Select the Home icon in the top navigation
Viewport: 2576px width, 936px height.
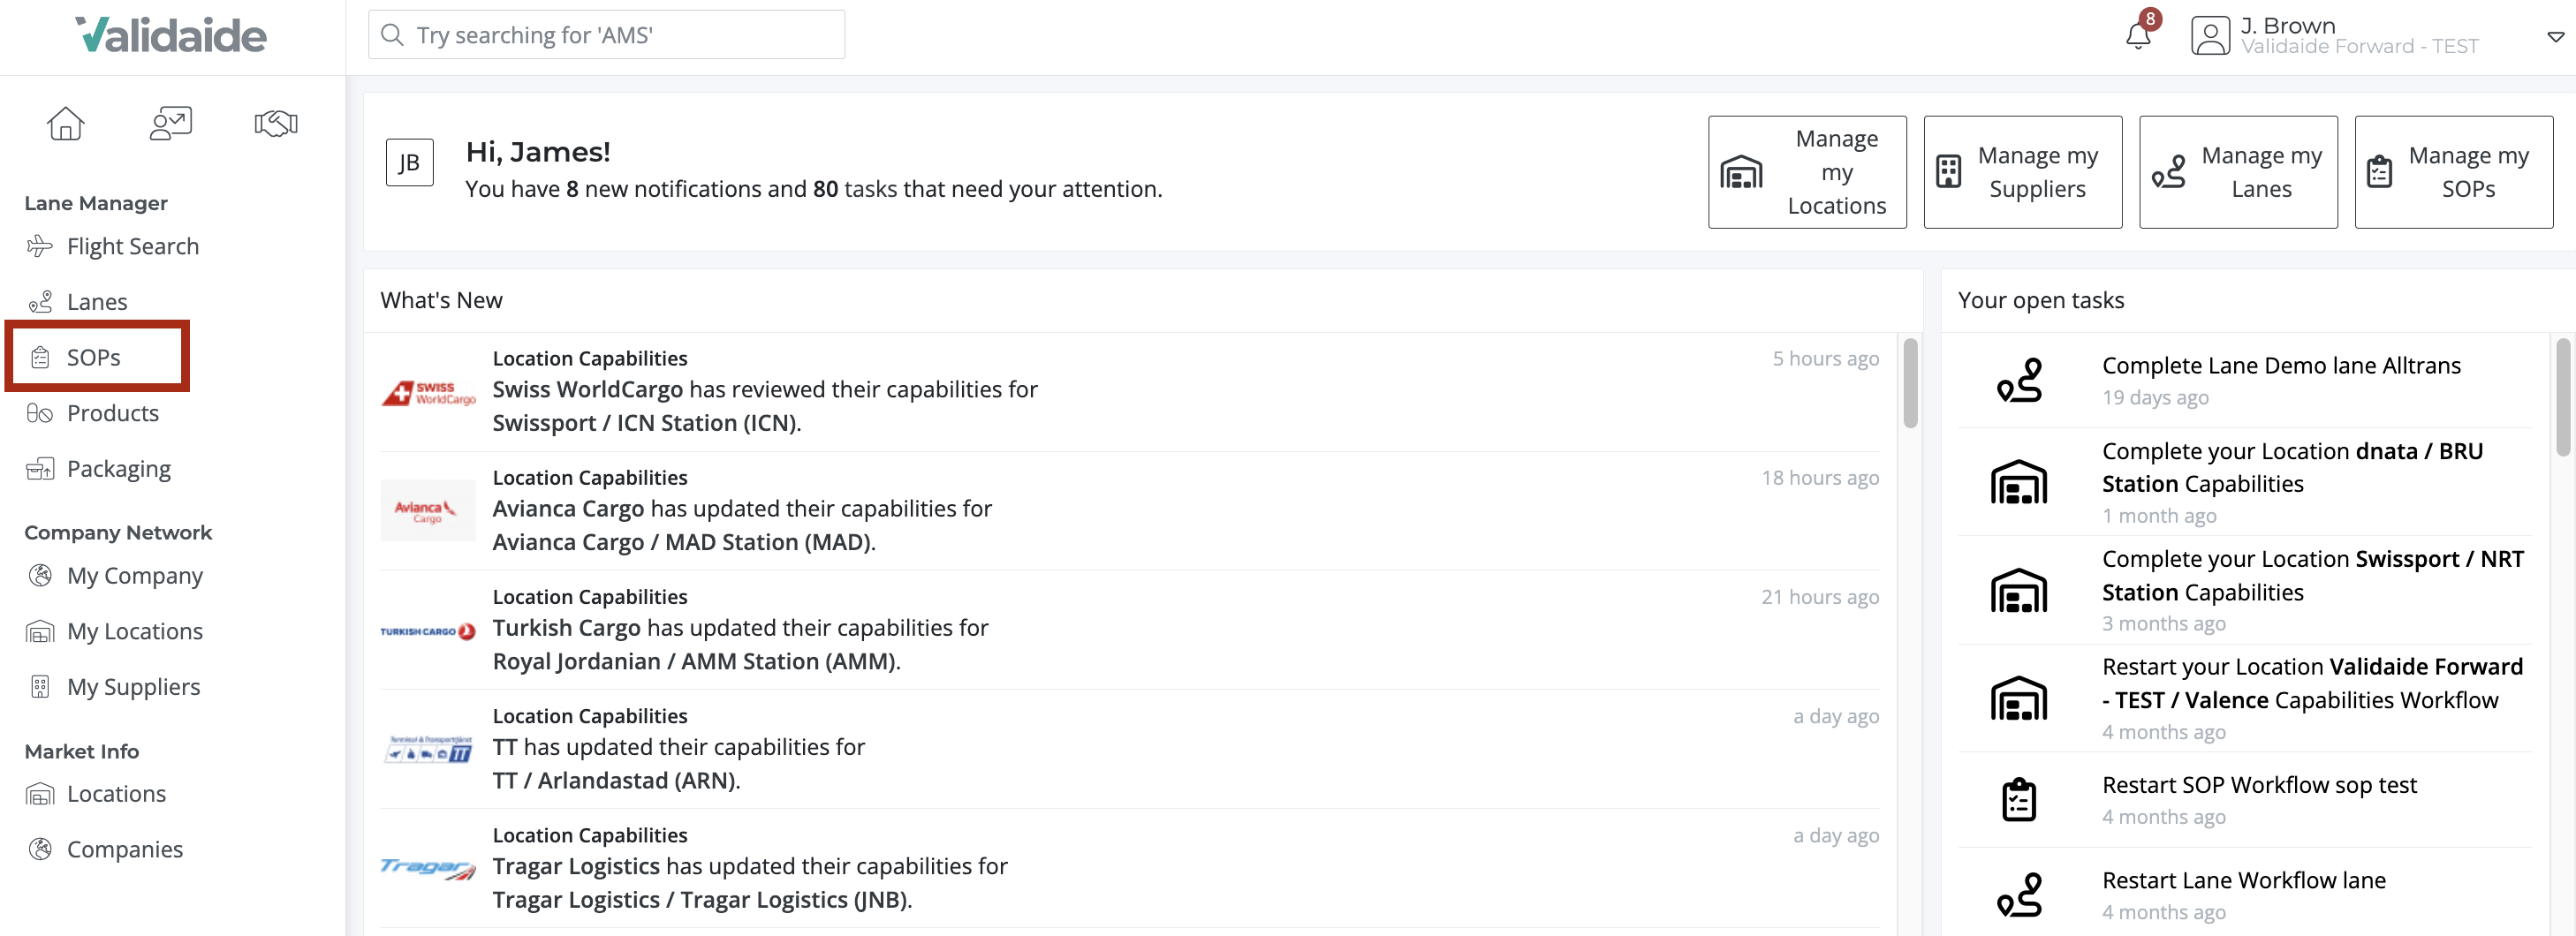pos(65,123)
